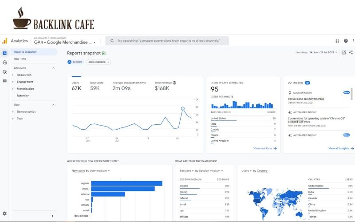The width and height of the screenshot is (355, 222).
Task: Click the users per minute bar chart
Action: 242,105
